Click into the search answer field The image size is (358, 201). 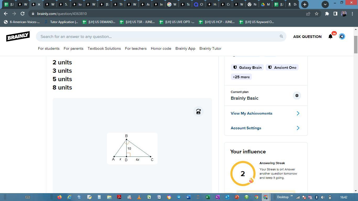tap(157, 36)
